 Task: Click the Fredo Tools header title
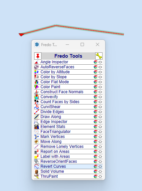click(x=68, y=56)
